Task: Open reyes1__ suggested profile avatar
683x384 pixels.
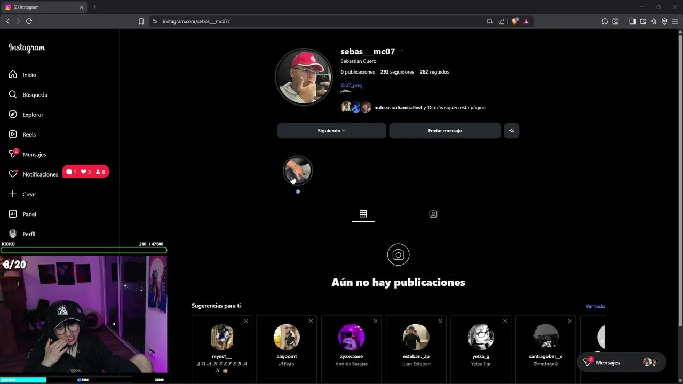Action: (x=222, y=337)
